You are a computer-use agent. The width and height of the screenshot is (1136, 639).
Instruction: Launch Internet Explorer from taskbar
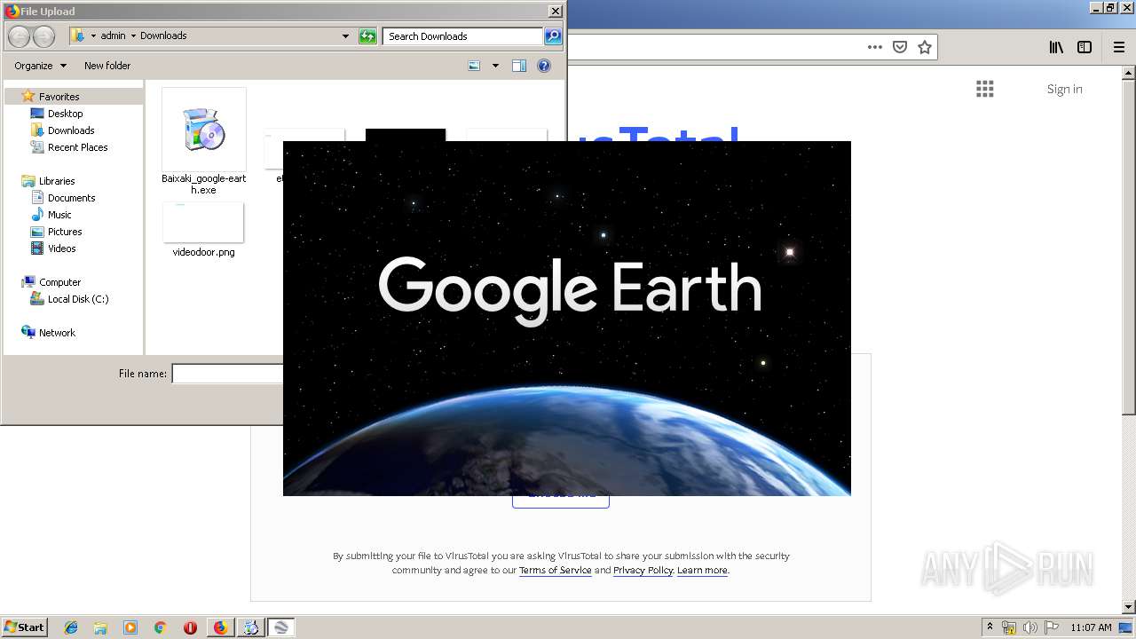(71, 627)
